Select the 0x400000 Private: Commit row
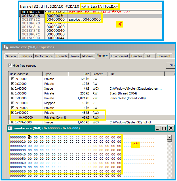The width and height of the screenshot is (177, 181). [57, 117]
